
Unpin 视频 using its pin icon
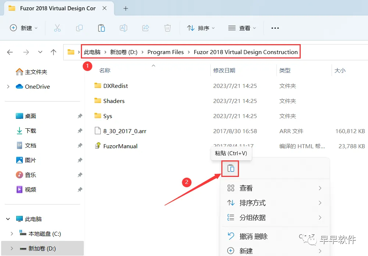point(80,189)
